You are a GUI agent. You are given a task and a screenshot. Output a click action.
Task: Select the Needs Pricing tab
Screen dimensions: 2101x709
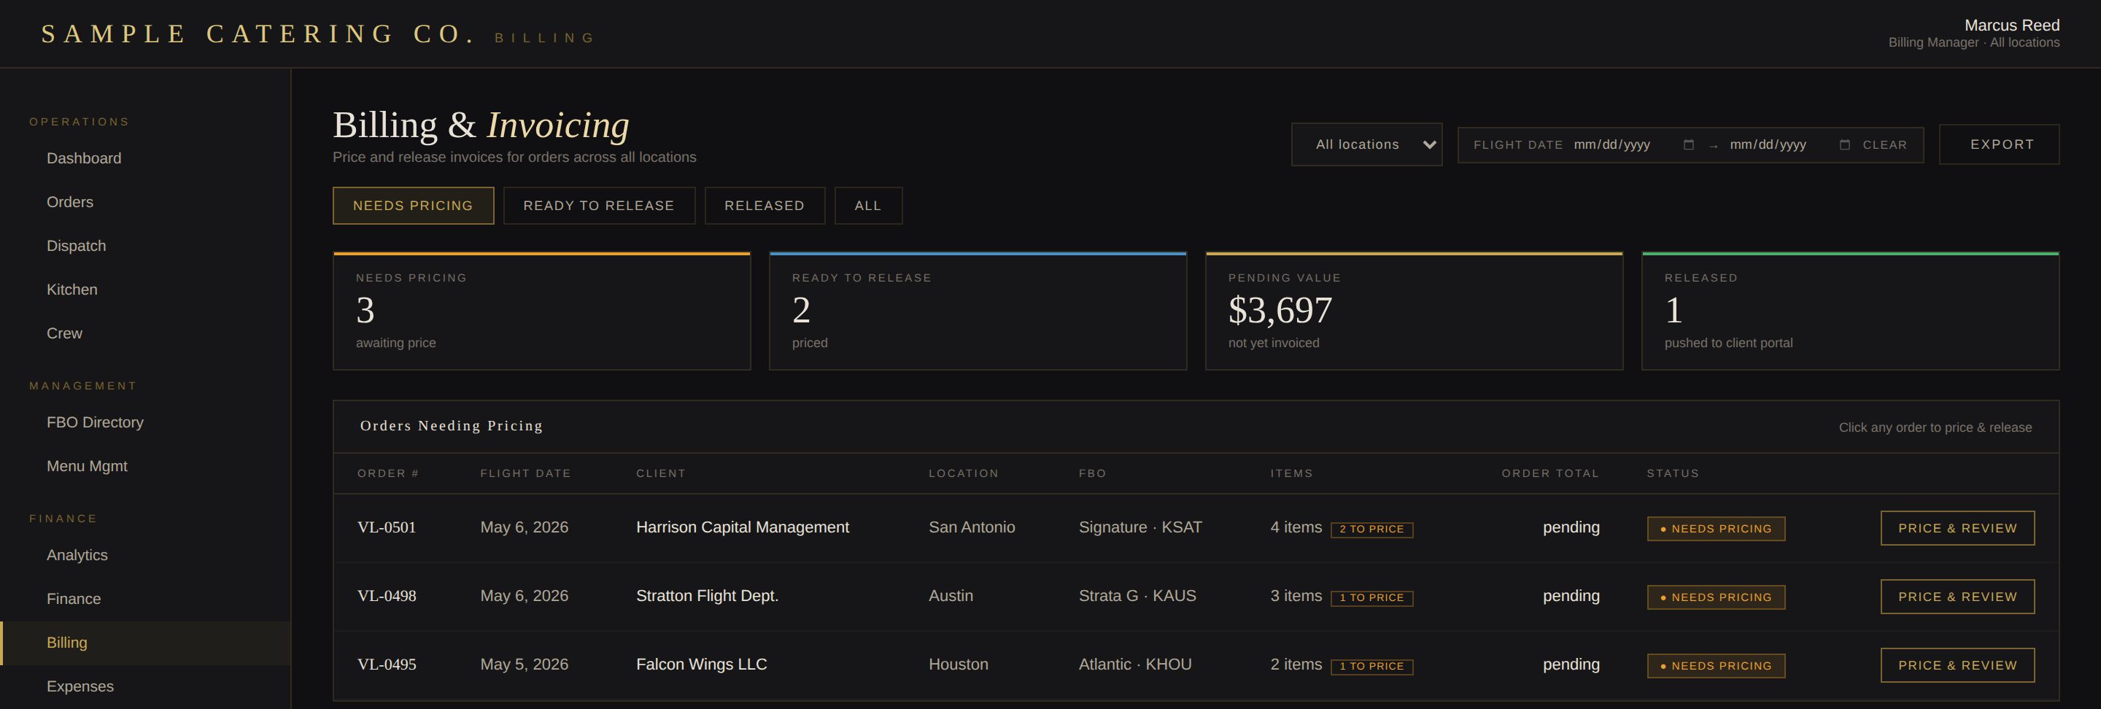click(x=413, y=206)
